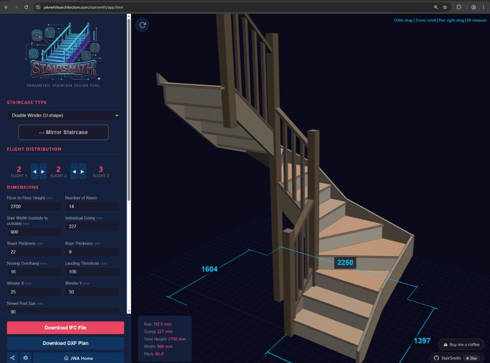
Task: Click the FLIGHT DISTRIBUTION heading
Action: pos(34,149)
